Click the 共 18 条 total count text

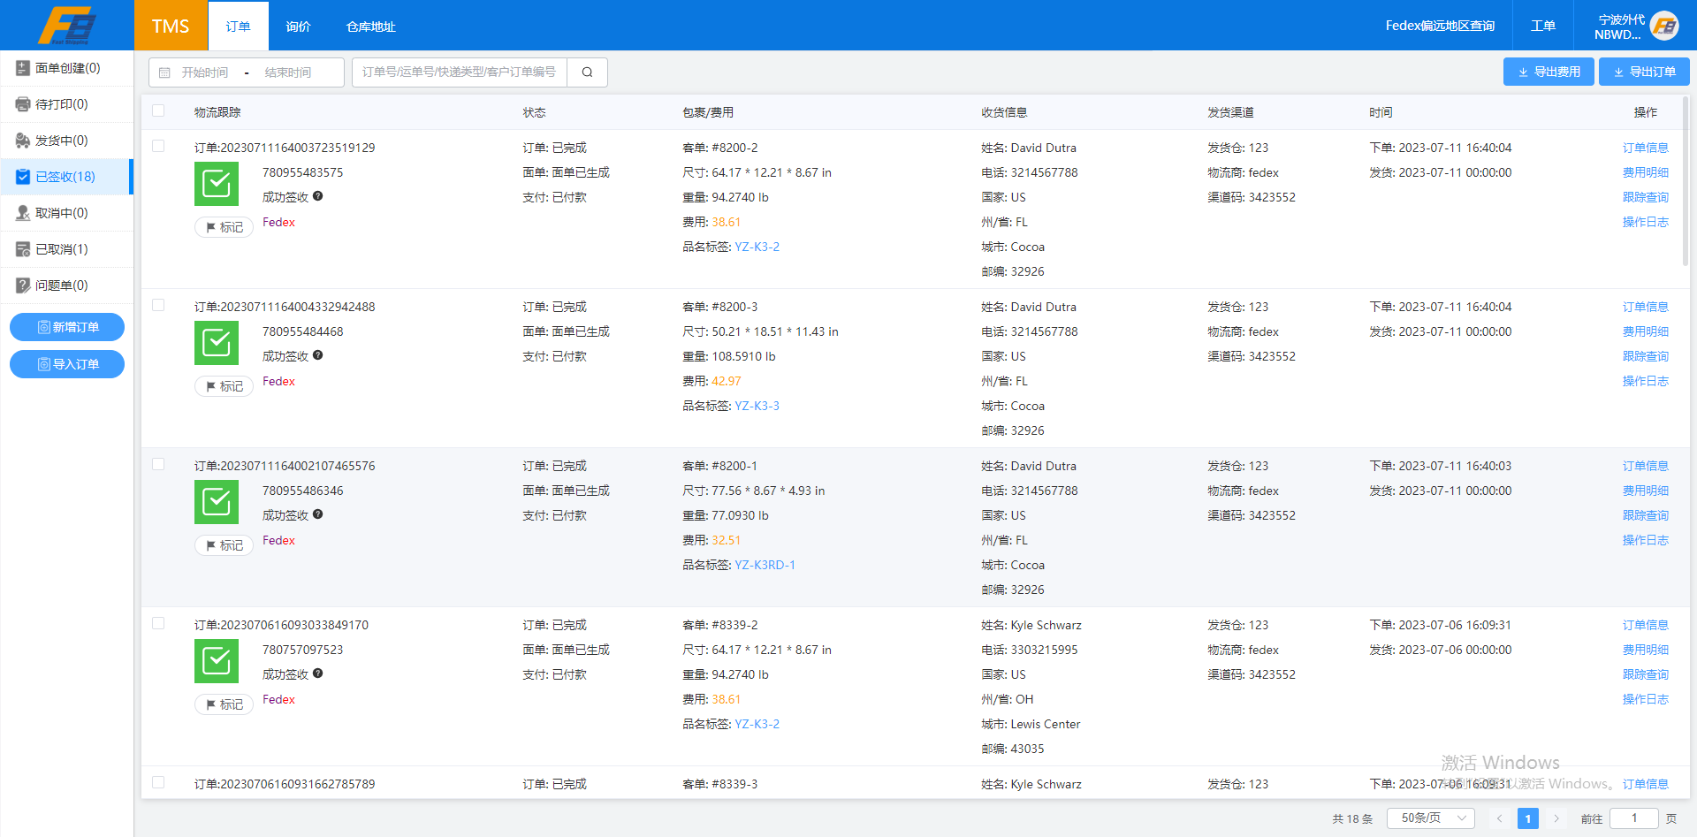[x=1352, y=819]
